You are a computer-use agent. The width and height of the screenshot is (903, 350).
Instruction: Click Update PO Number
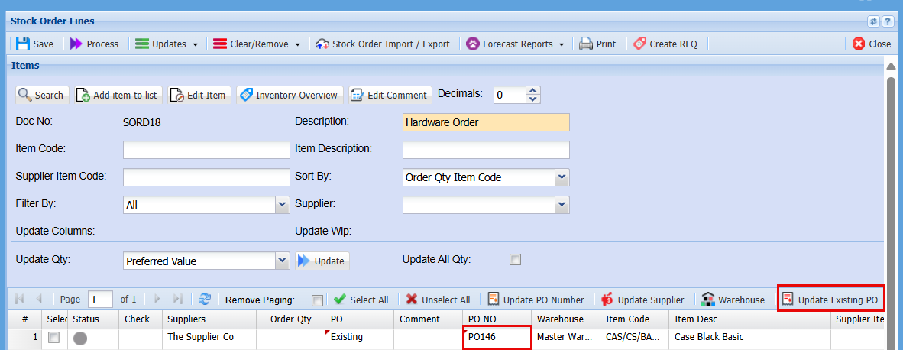click(x=536, y=300)
